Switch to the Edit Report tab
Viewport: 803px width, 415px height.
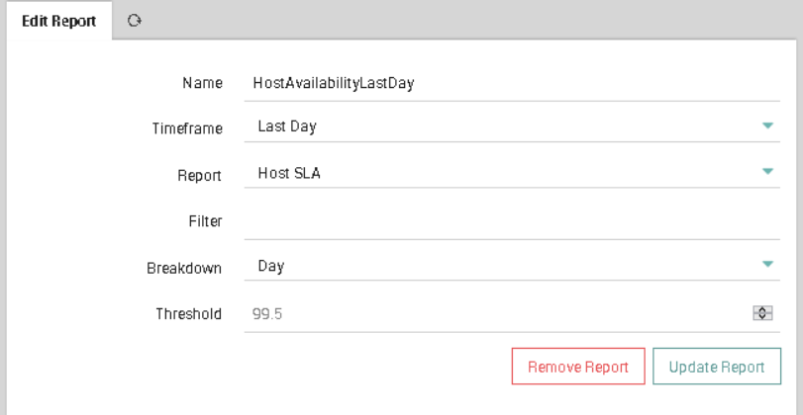tap(58, 22)
